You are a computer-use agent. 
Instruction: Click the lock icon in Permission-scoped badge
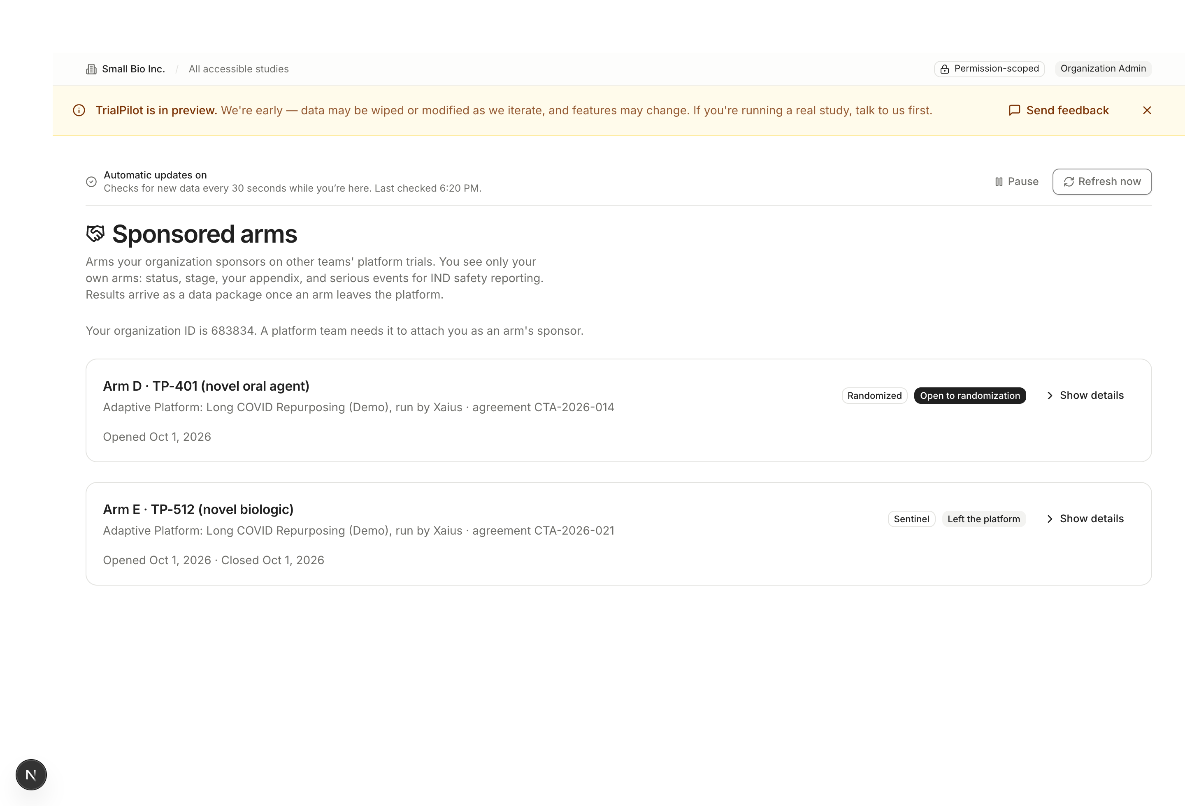[944, 69]
